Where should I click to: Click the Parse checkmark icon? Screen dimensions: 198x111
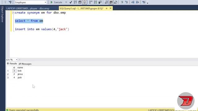click(x=71, y=2)
